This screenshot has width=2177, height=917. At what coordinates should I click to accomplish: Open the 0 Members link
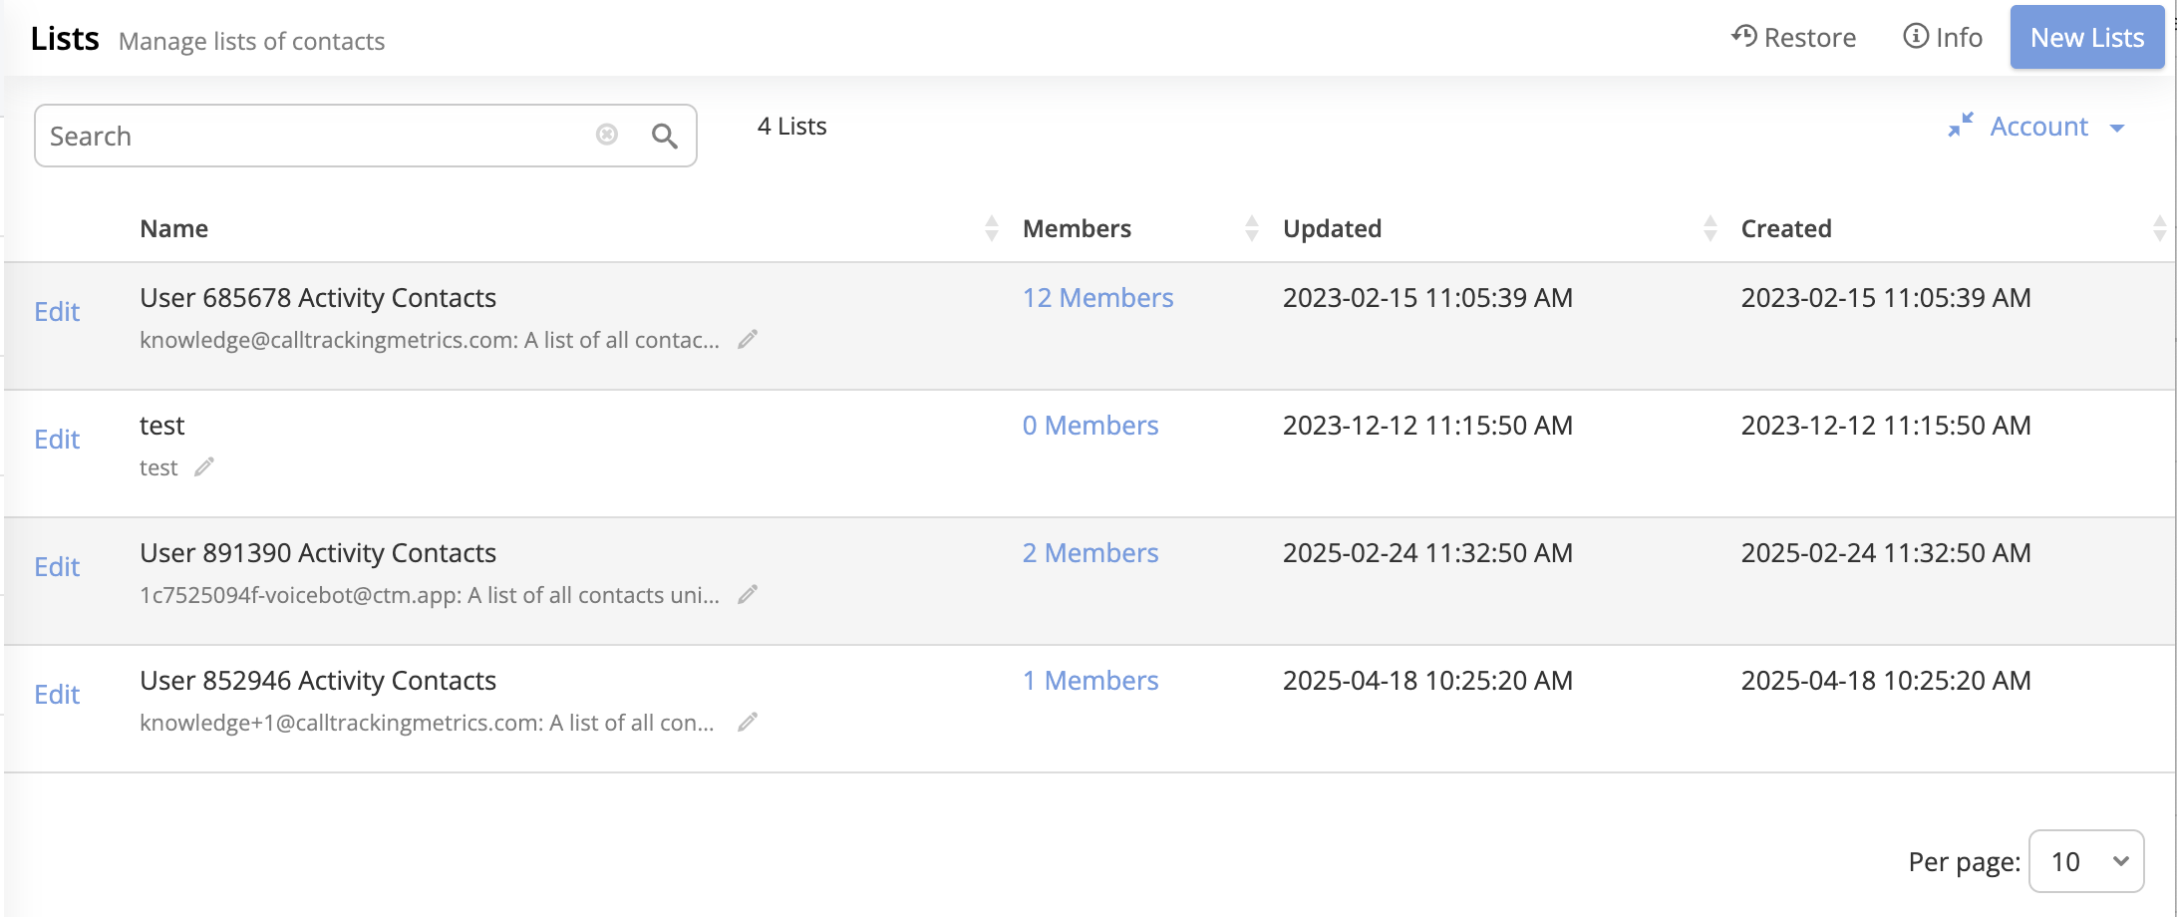pyautogui.click(x=1090, y=426)
